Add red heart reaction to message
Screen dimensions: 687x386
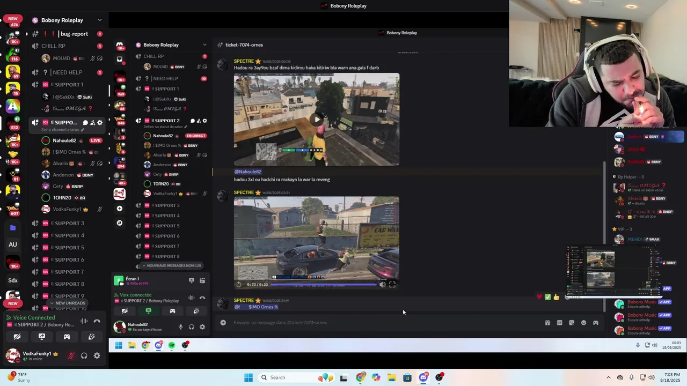[x=539, y=297]
